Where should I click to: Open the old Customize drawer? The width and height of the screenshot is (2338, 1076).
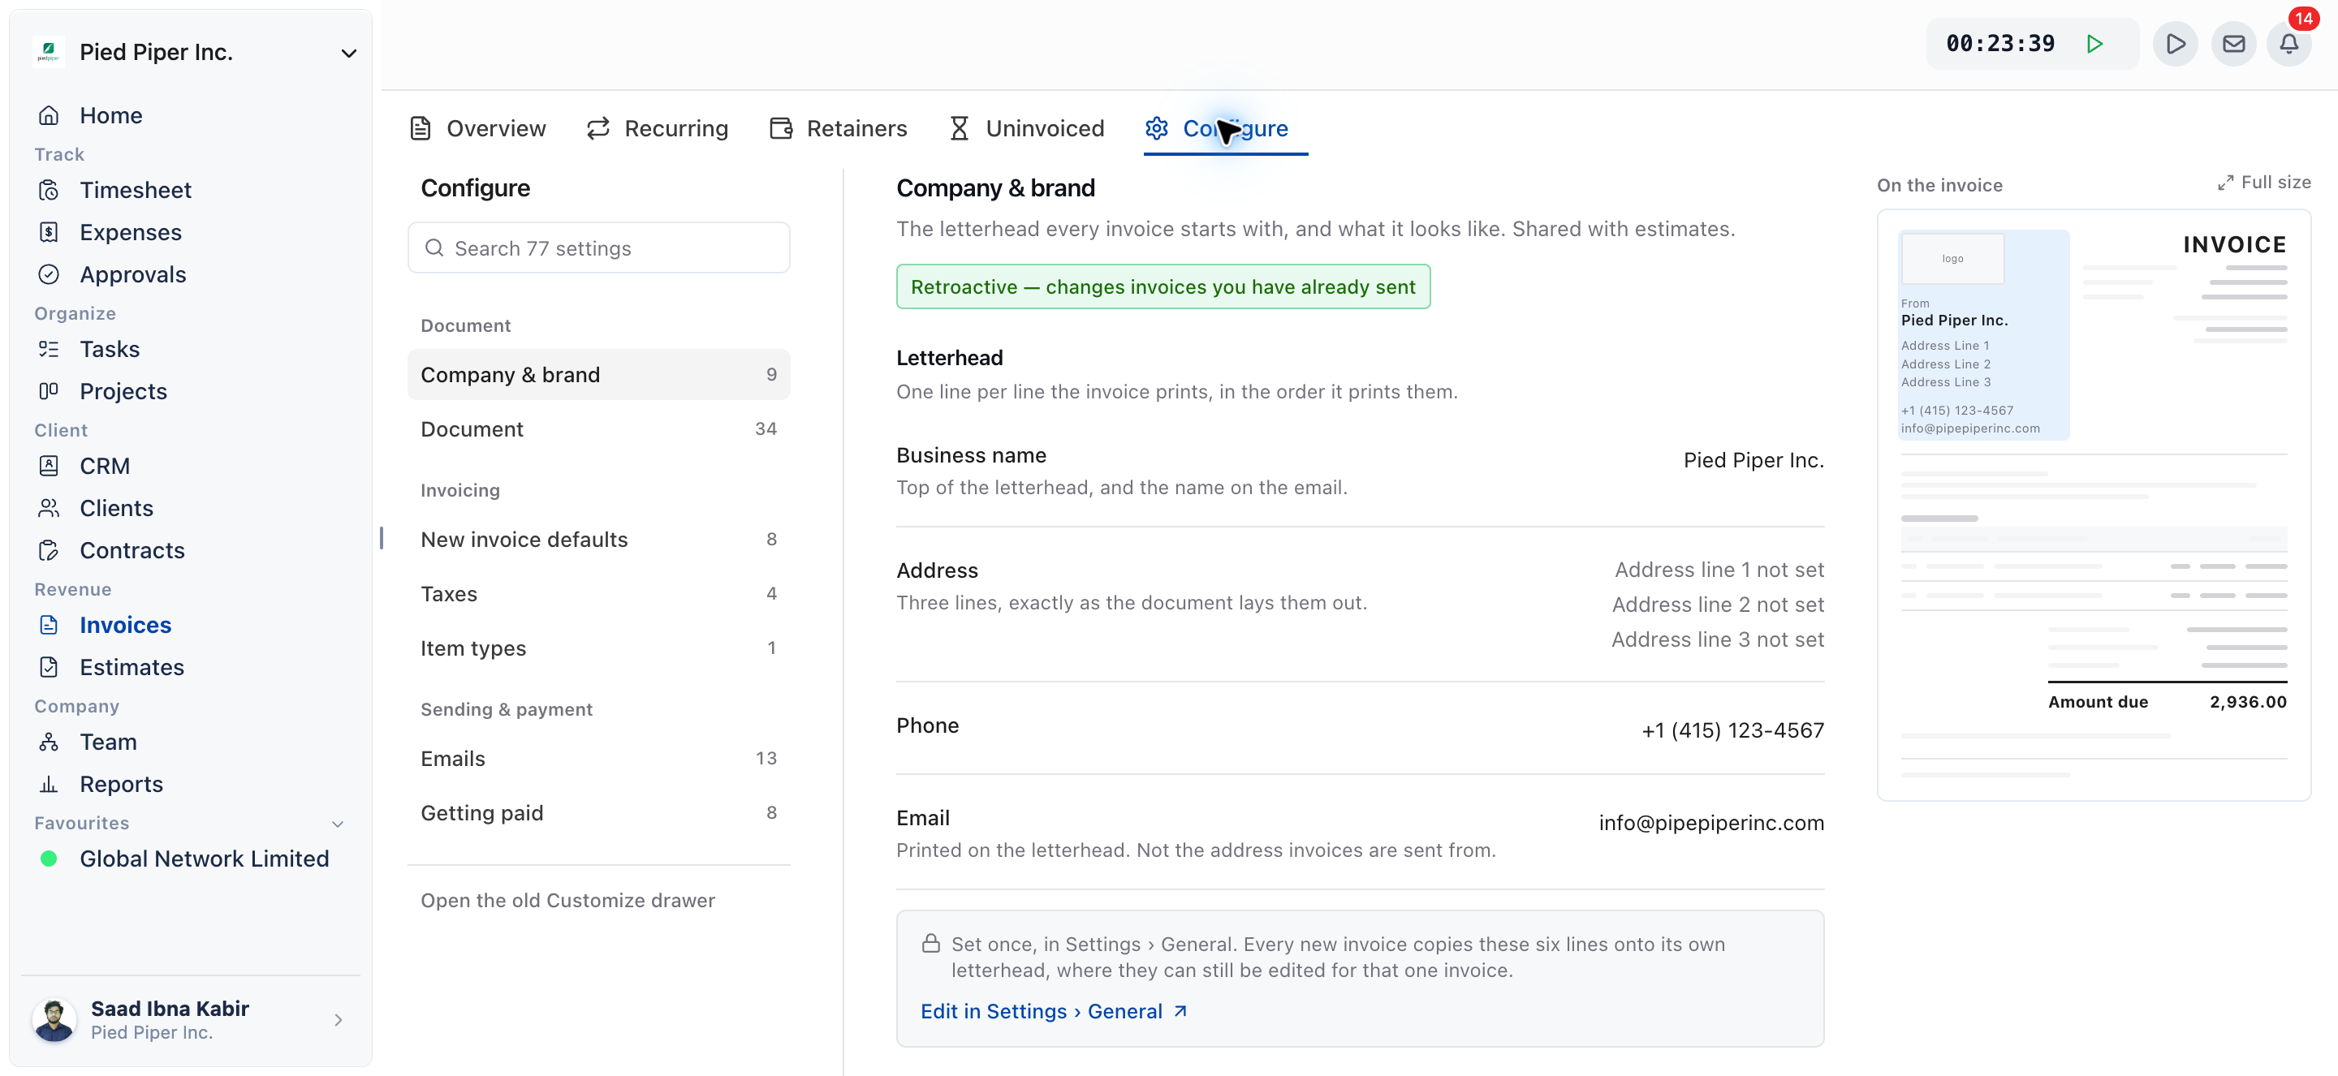pos(567,900)
